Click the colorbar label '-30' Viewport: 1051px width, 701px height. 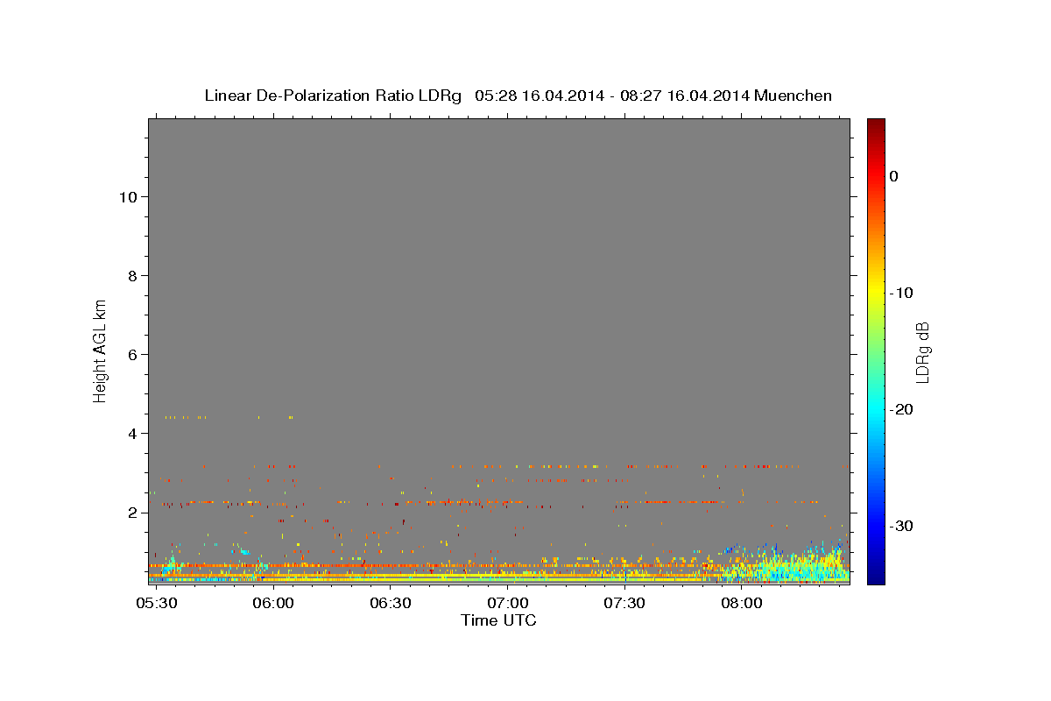(902, 526)
